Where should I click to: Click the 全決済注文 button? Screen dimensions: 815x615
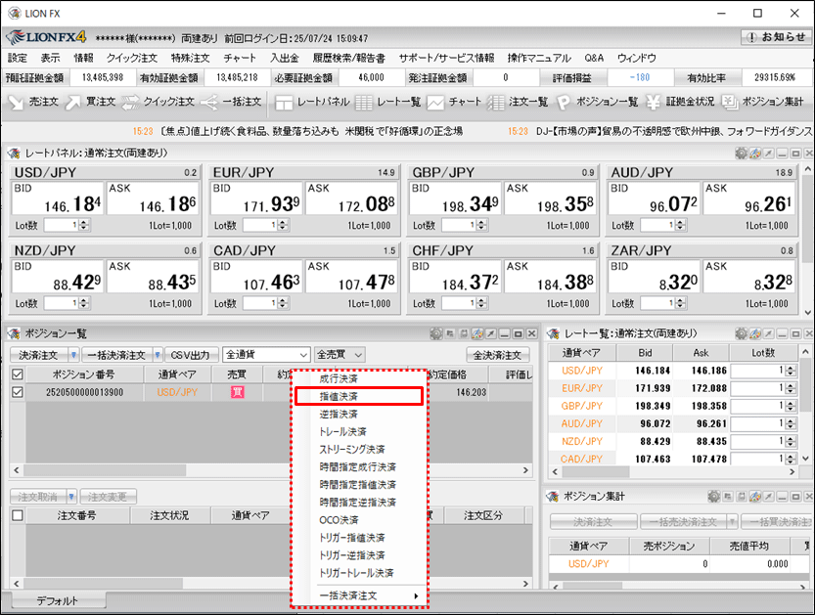pos(498,355)
